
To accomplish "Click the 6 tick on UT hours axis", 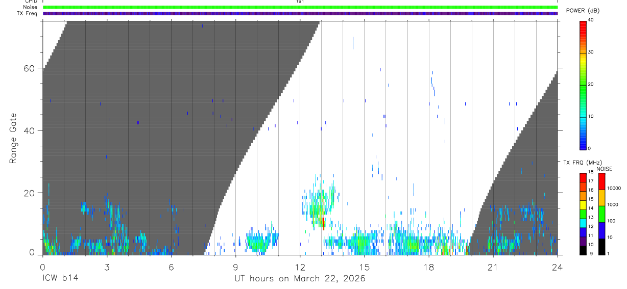I will point(171,267).
